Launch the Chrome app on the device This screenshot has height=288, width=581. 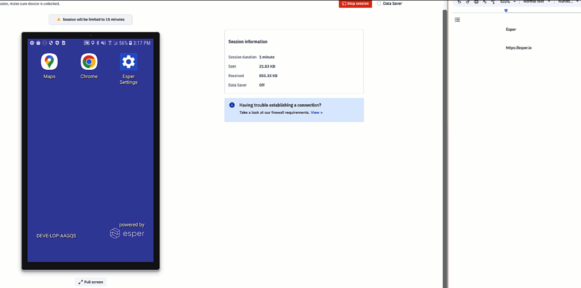point(89,66)
